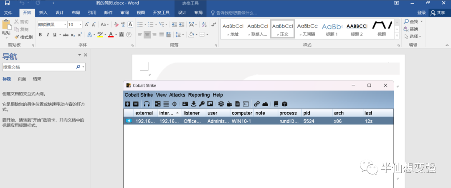Open the 粘贴 paste dropdown arrow

pyautogui.click(x=6, y=38)
